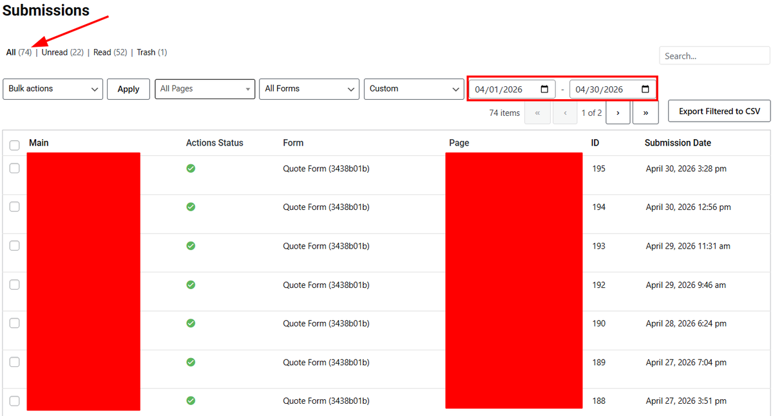Open the All Forms filter dropdown
The height and width of the screenshot is (416, 773).
tap(310, 89)
